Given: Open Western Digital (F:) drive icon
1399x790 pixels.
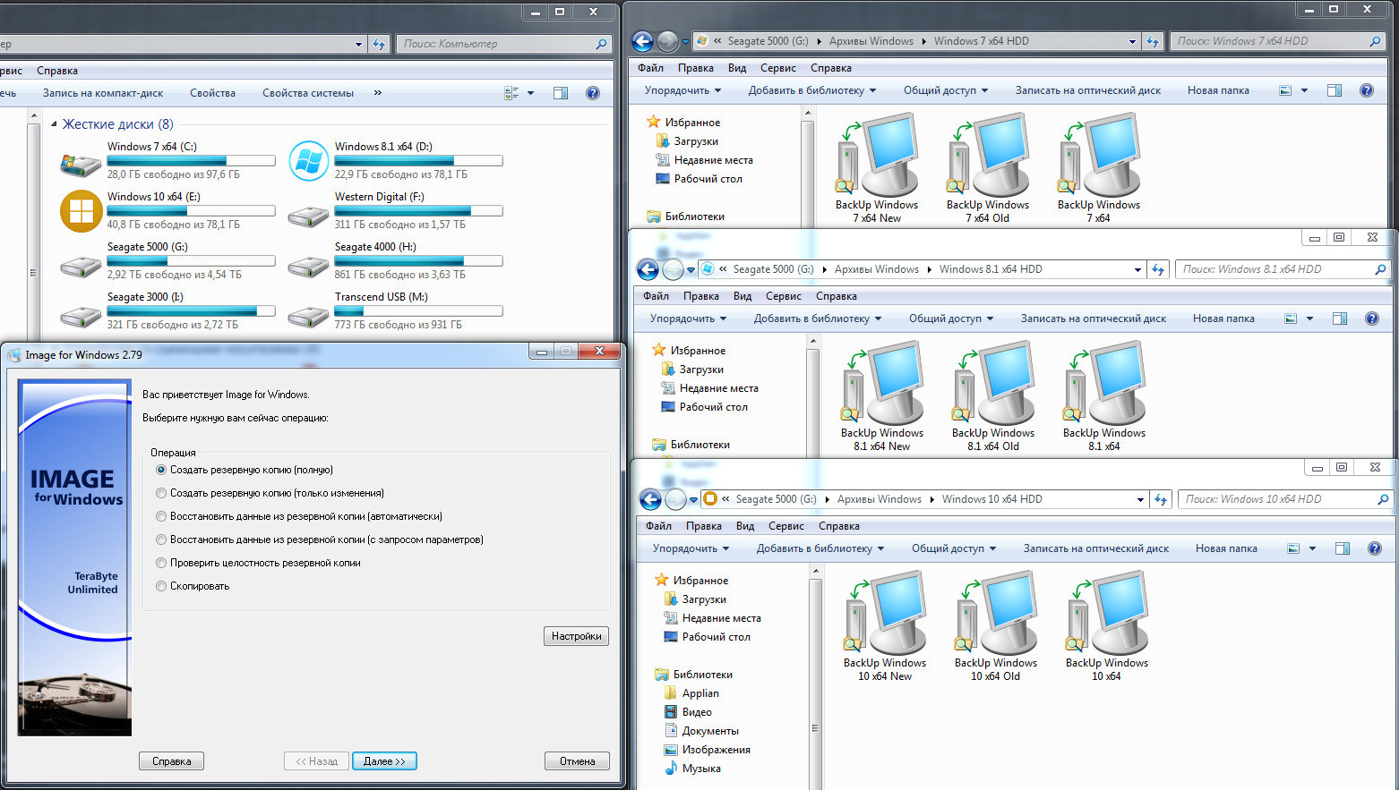Looking at the screenshot, I should pos(308,216).
